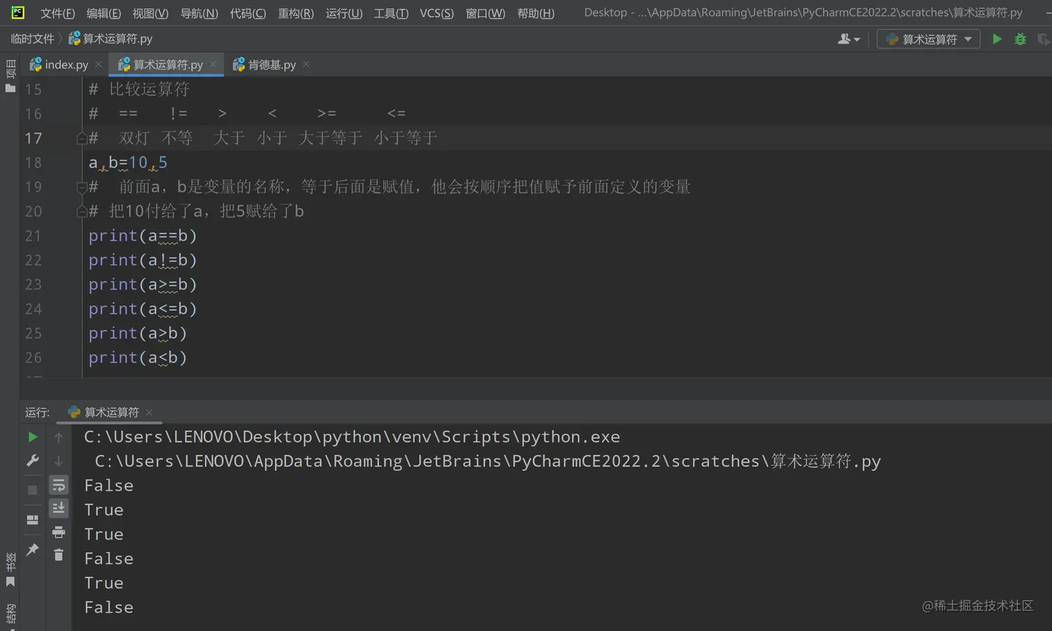Open the 重构(R) menu
Image resolution: width=1052 pixels, height=631 pixels.
(x=296, y=13)
